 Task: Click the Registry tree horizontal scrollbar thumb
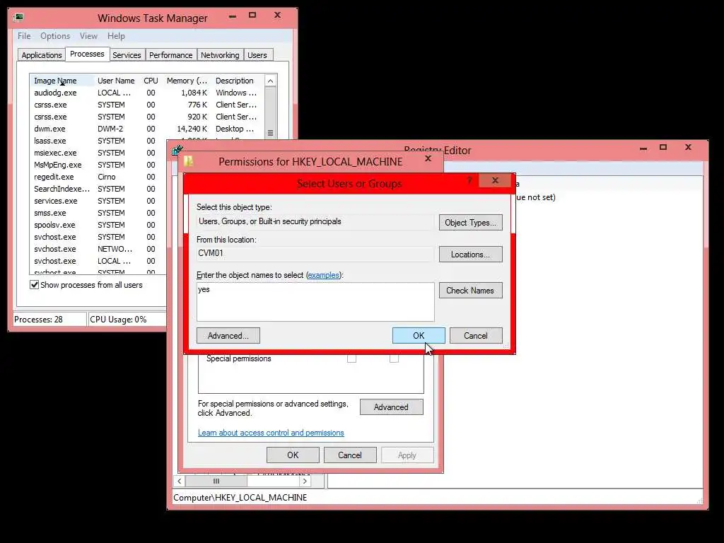[x=216, y=481]
